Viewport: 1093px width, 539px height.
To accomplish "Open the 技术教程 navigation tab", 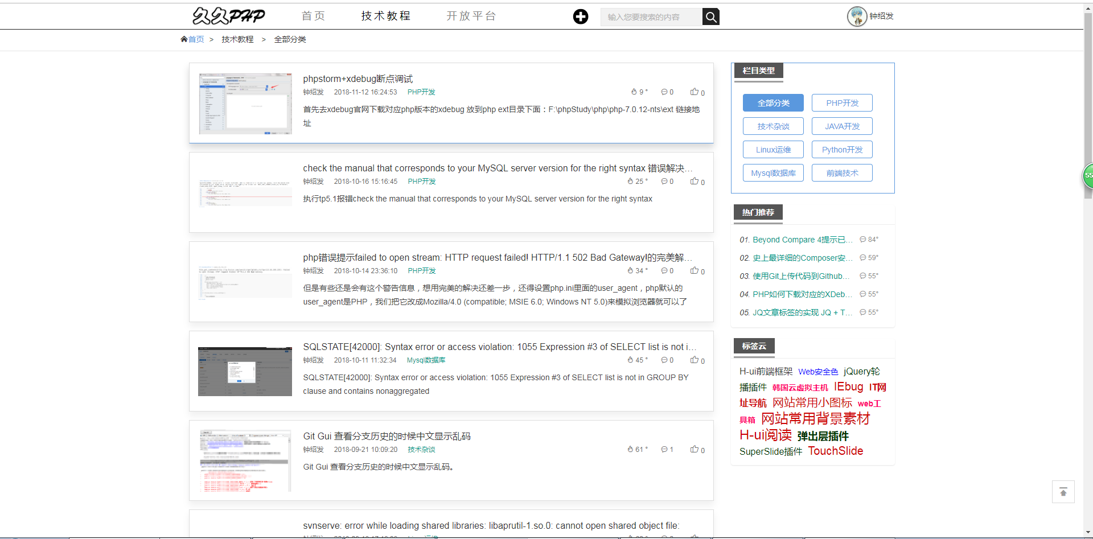I will (385, 16).
